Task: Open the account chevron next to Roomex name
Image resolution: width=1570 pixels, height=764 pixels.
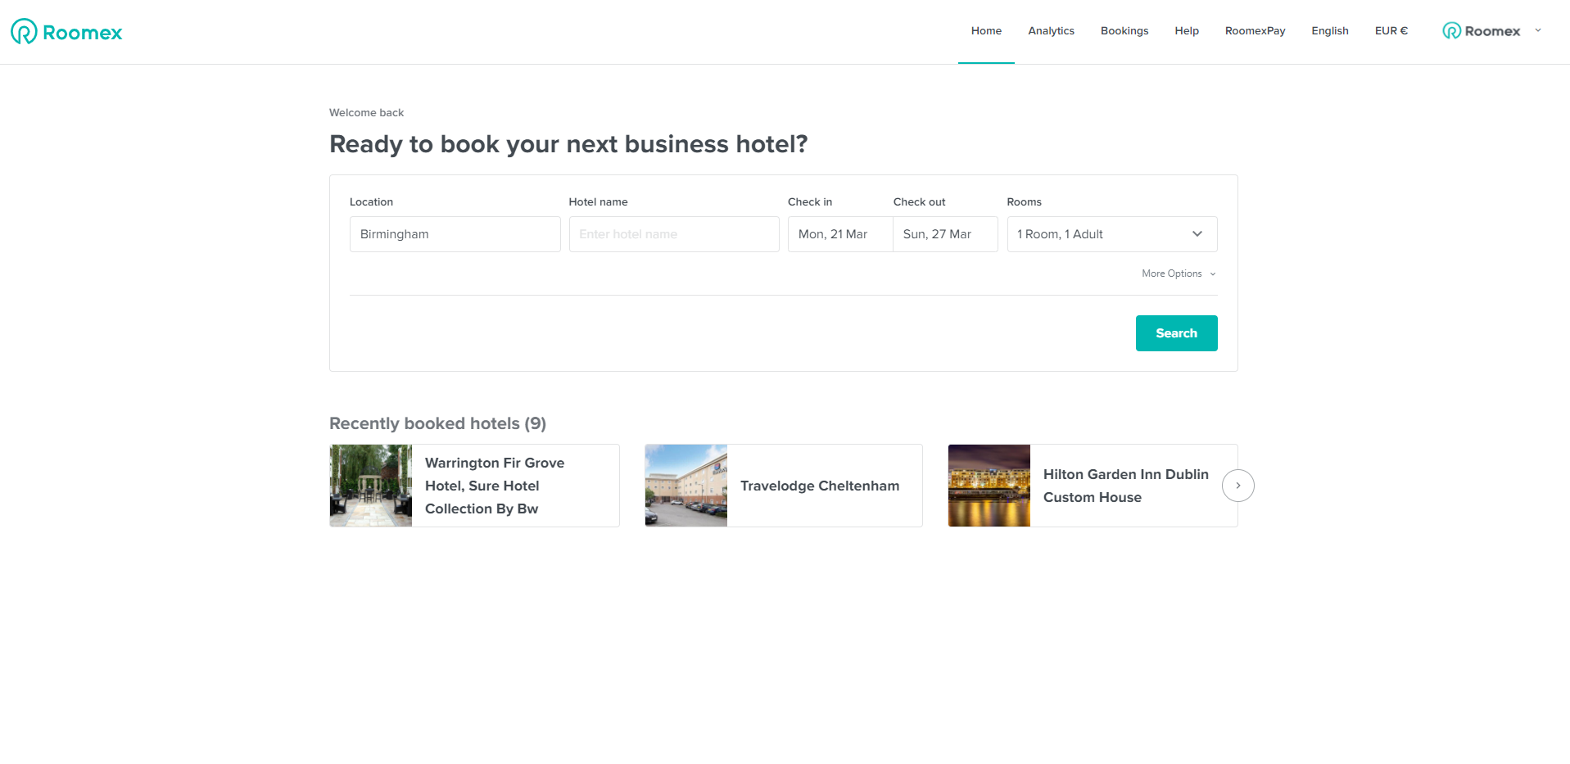Action: click(1538, 30)
